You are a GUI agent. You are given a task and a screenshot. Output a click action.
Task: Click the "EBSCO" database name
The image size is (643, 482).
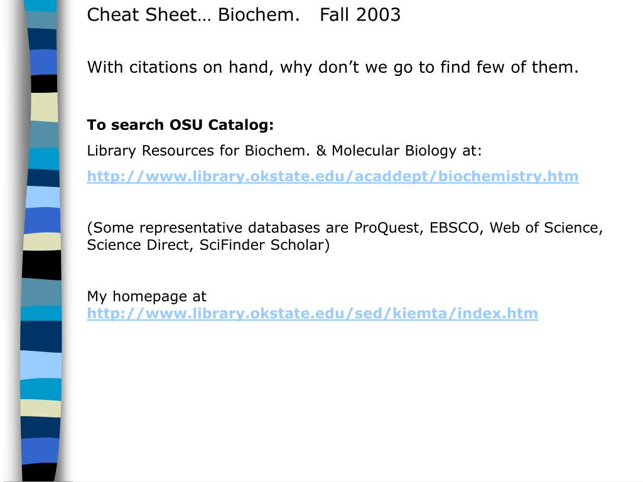pos(454,228)
